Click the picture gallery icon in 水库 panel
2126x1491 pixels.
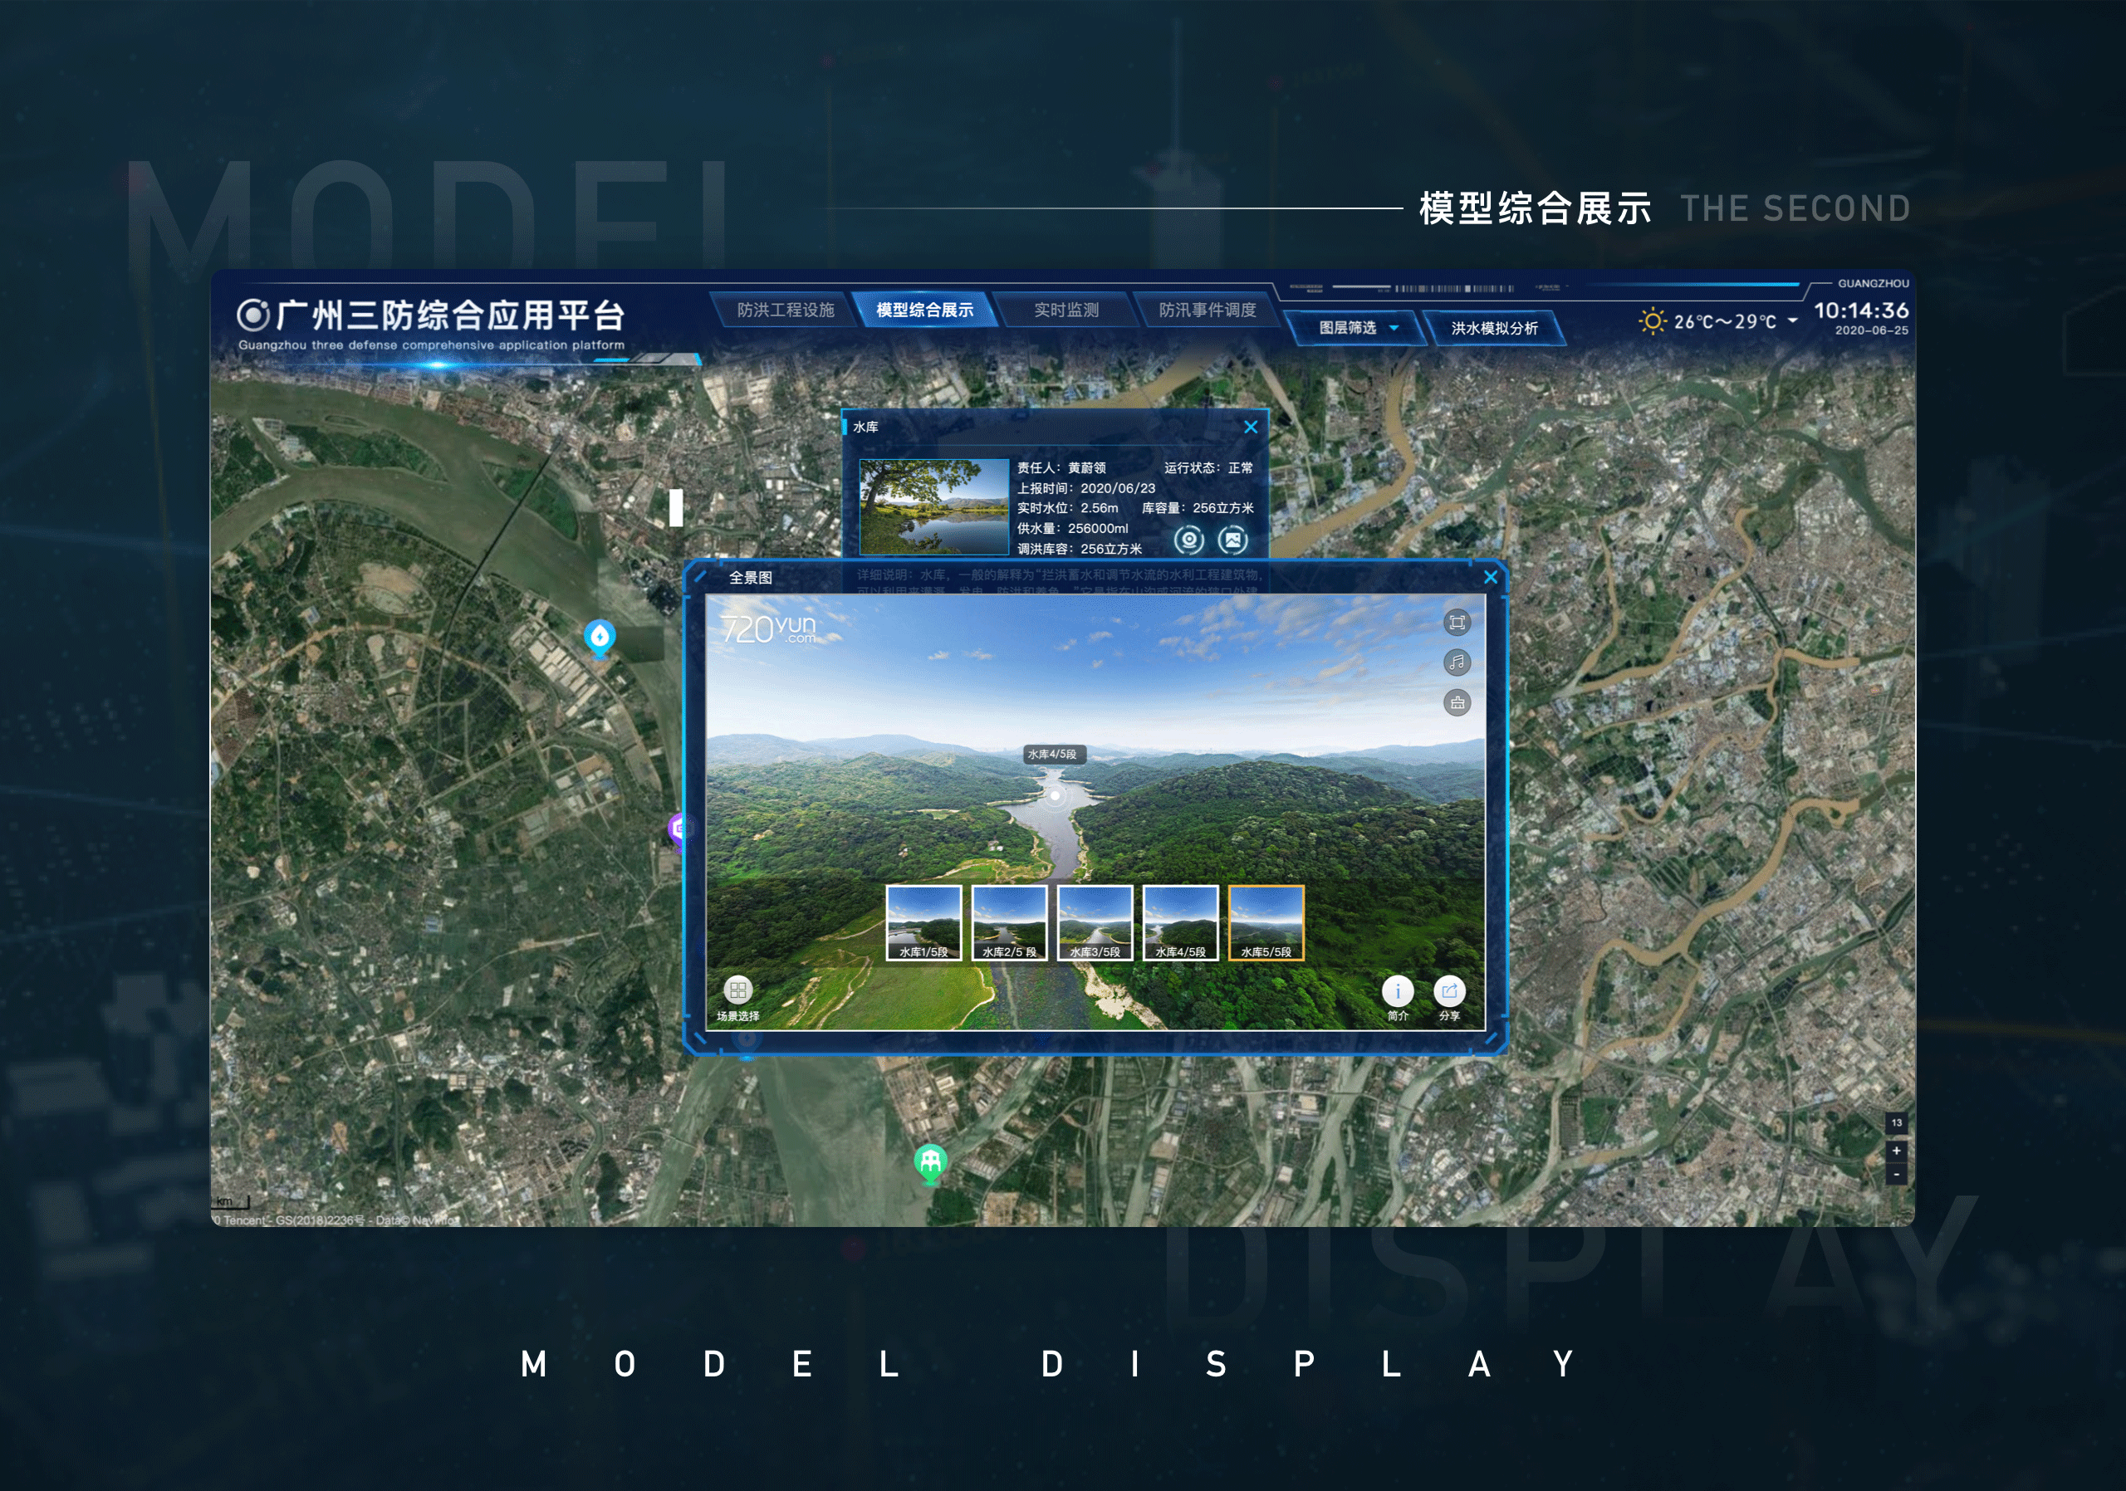click(1232, 539)
